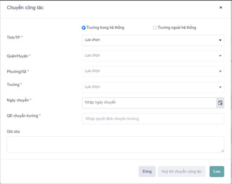This screenshot has width=232, height=184.
Task: Click the Ngày chuyển field label
Action: [x=19, y=100]
